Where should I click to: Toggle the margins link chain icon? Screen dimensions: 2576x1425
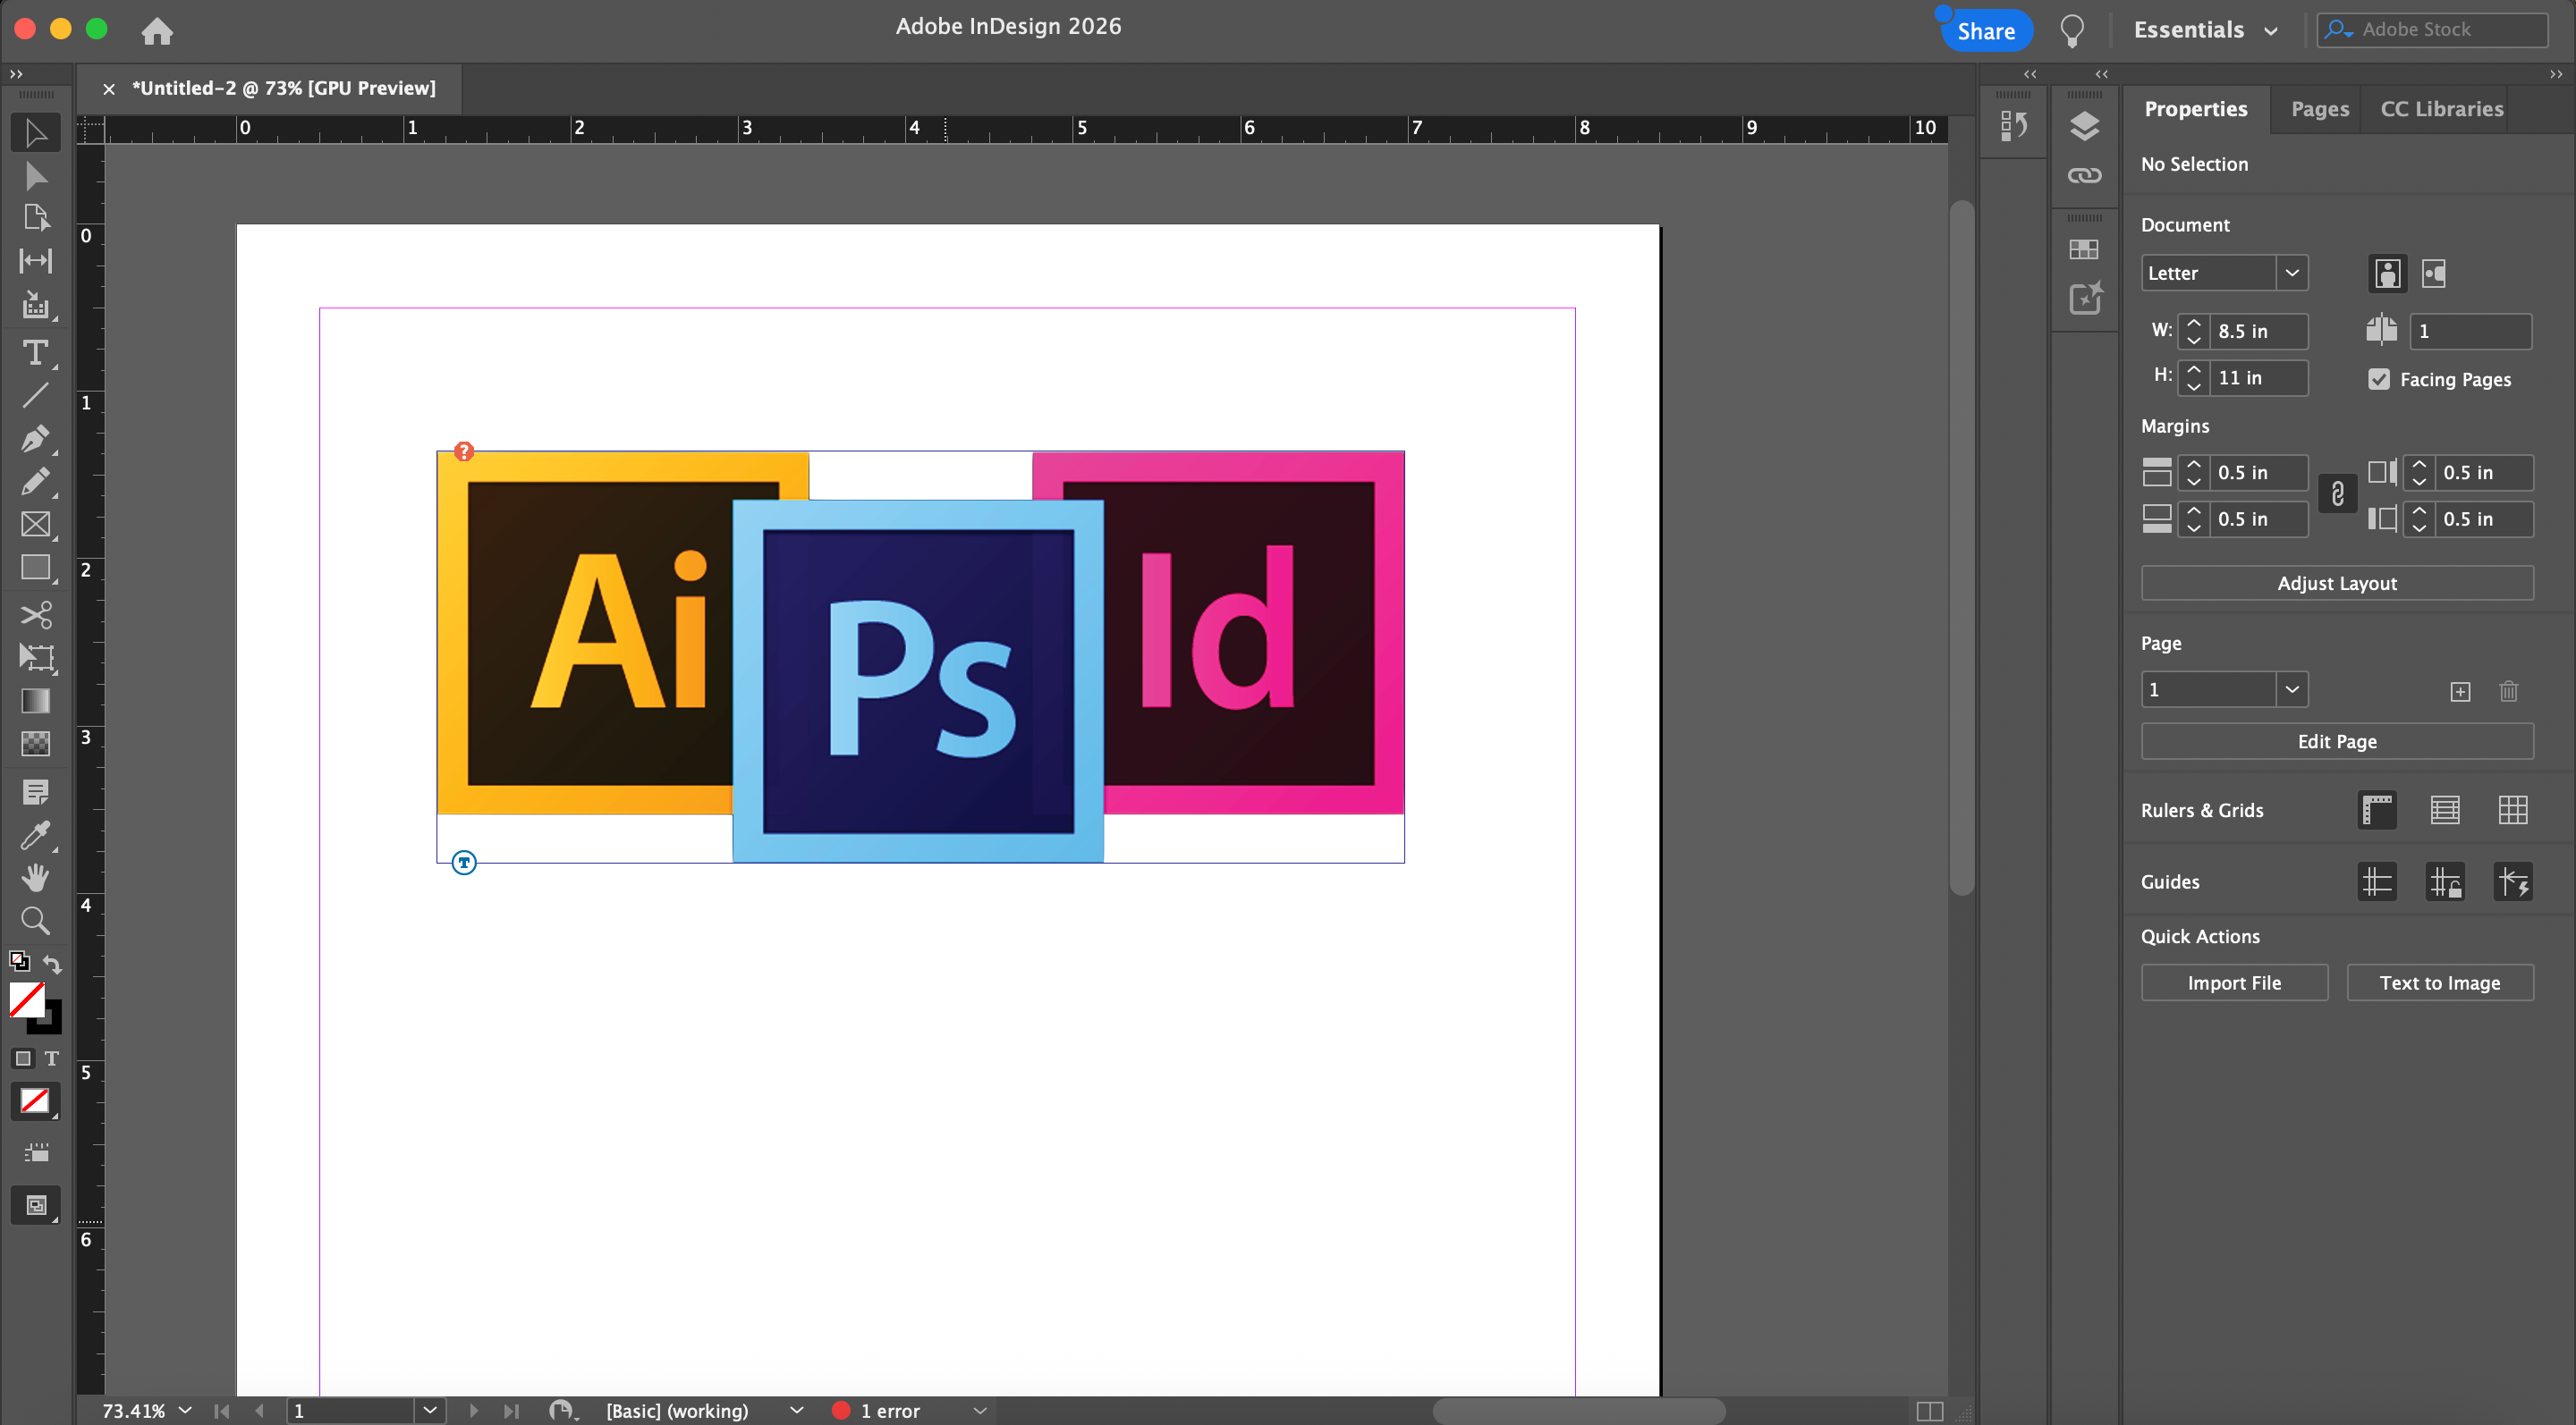pyautogui.click(x=2337, y=494)
